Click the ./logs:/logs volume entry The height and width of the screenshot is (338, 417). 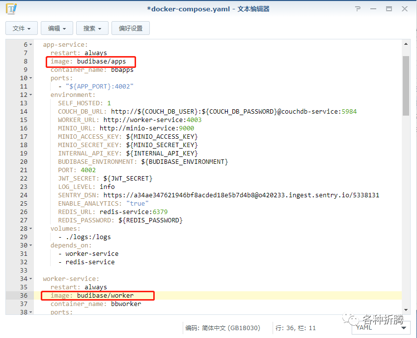[x=88, y=237]
